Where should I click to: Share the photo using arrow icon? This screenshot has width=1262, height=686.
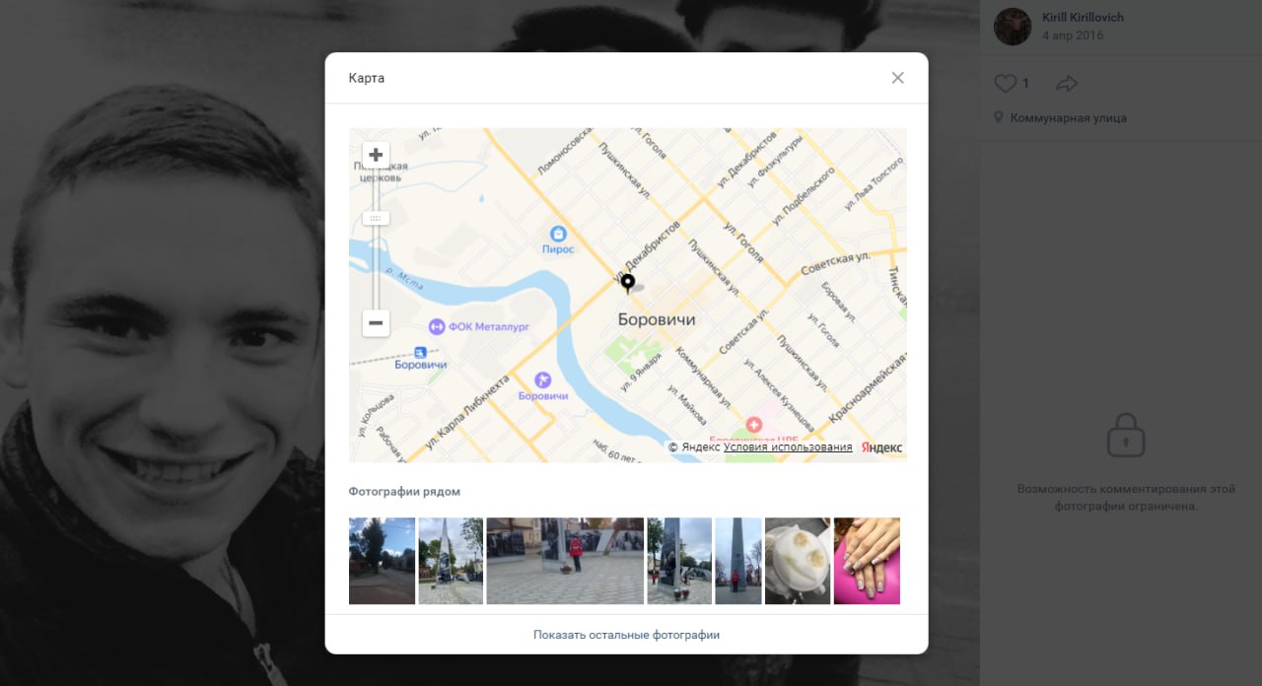coord(1066,84)
